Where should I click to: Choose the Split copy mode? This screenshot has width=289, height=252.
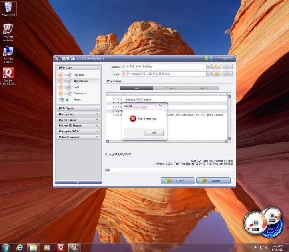76,87
